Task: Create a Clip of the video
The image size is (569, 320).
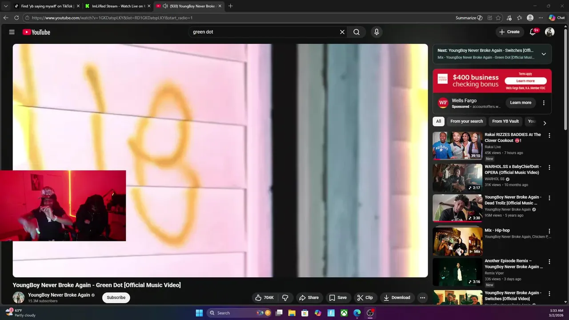Action: (x=365, y=298)
